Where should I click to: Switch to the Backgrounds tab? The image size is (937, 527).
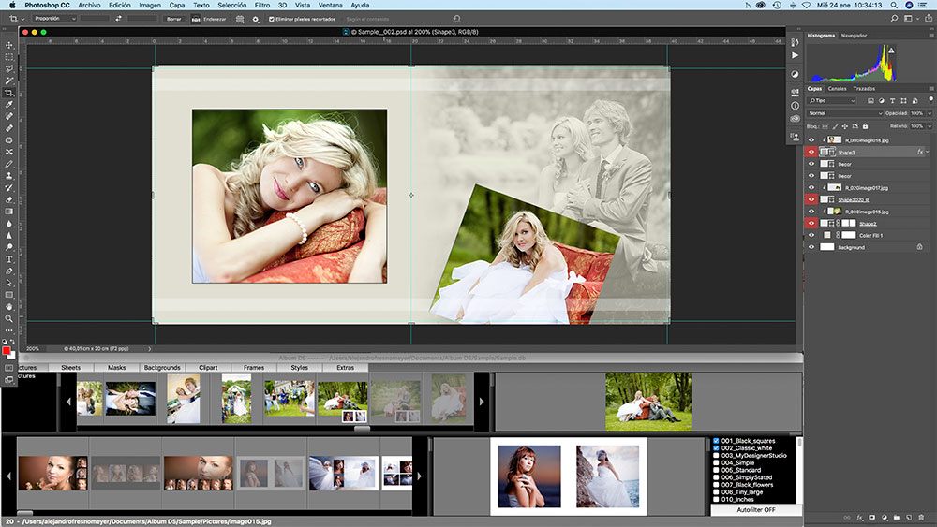coord(162,368)
